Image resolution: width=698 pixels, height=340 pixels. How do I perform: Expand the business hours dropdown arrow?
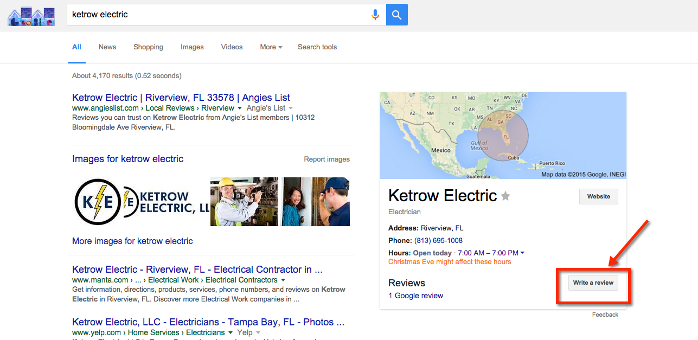522,253
